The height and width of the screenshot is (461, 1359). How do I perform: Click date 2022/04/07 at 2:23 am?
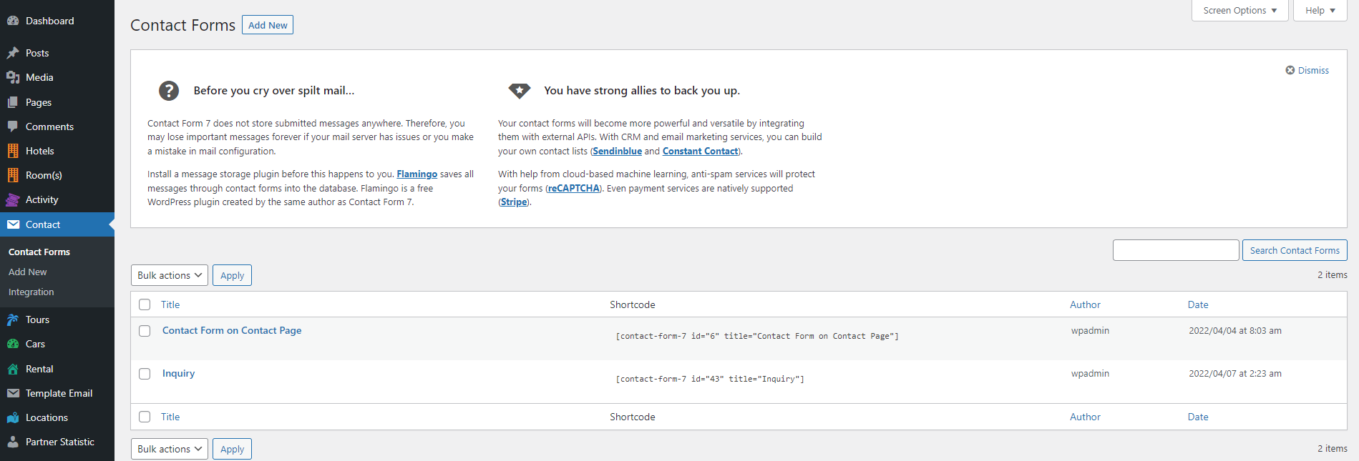[1235, 373]
